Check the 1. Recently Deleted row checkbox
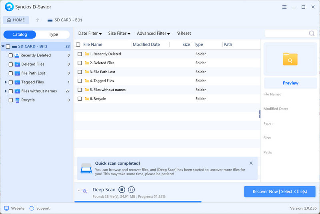 [x=80, y=54]
